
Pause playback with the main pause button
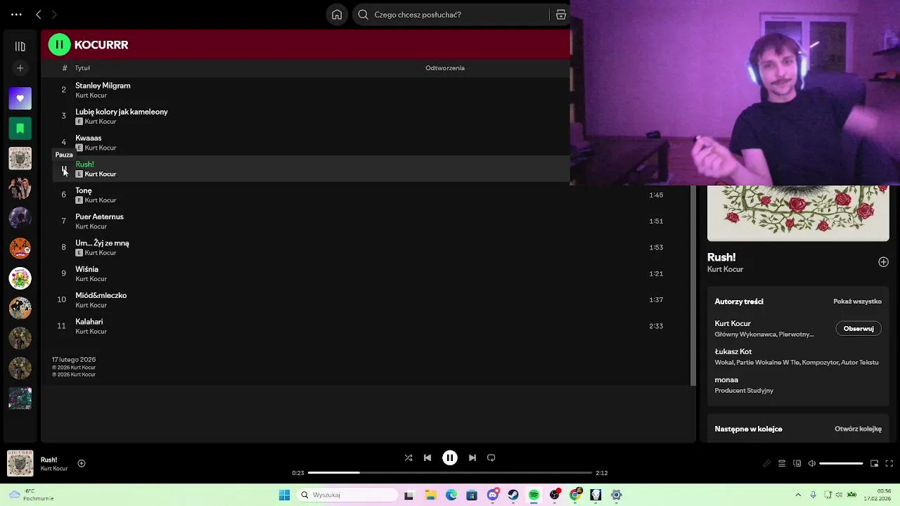tap(450, 458)
